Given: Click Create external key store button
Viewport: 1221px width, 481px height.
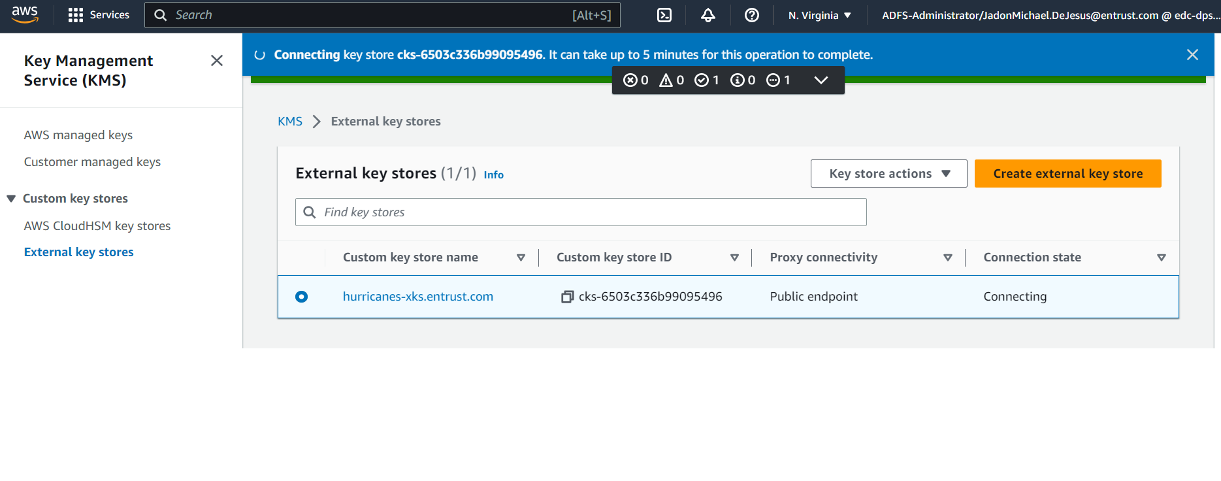Looking at the screenshot, I should tap(1068, 174).
